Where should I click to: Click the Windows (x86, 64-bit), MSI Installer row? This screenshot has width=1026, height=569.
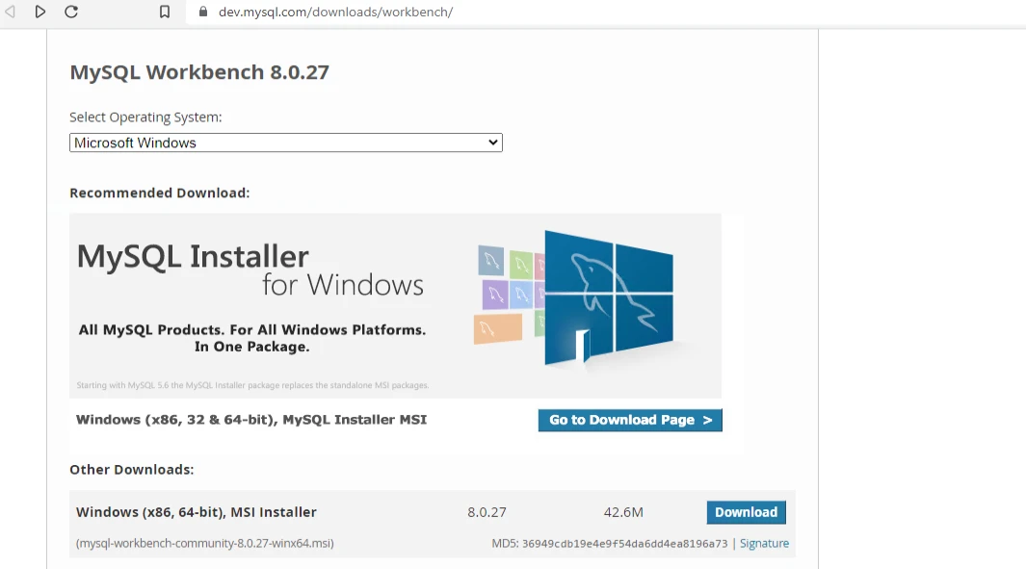(196, 511)
